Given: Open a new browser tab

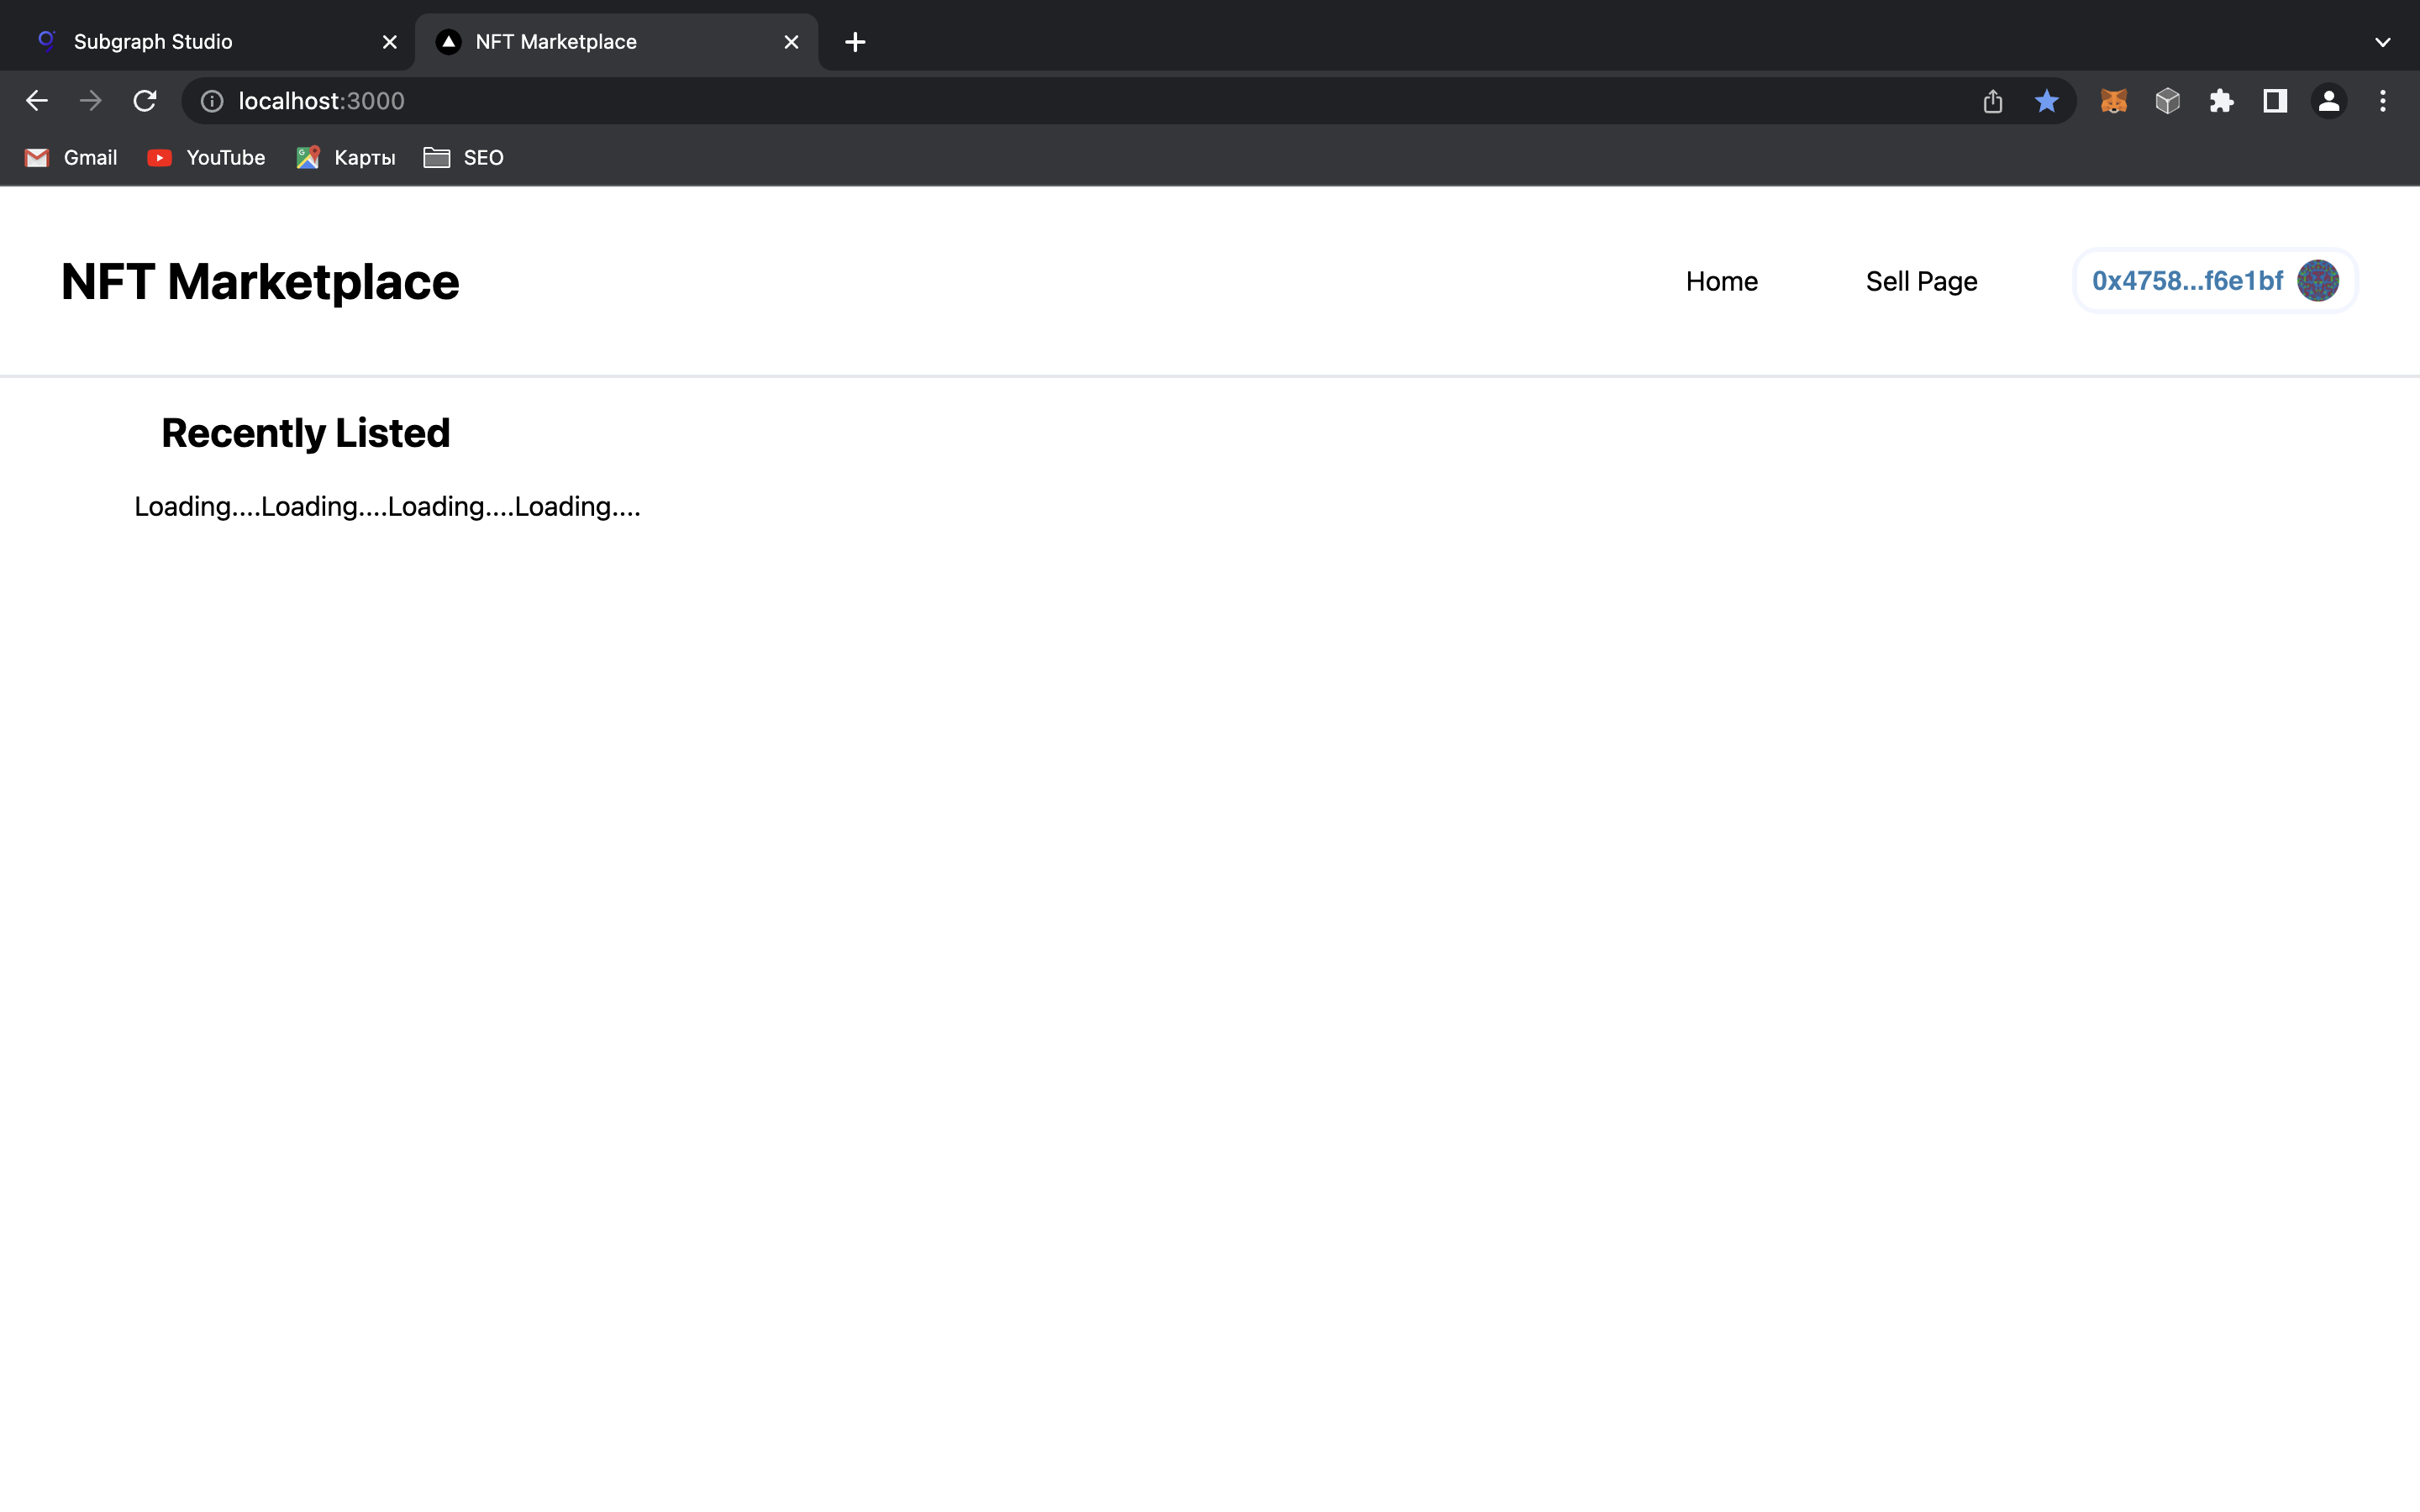Looking at the screenshot, I should click(x=855, y=42).
